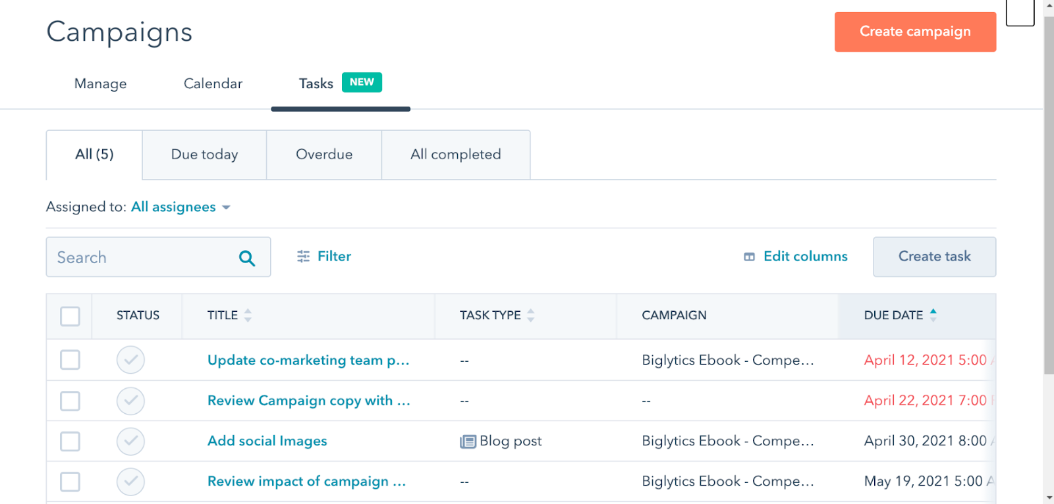Check the box for Update co-marketing row
This screenshot has width=1054, height=504.
[70, 360]
